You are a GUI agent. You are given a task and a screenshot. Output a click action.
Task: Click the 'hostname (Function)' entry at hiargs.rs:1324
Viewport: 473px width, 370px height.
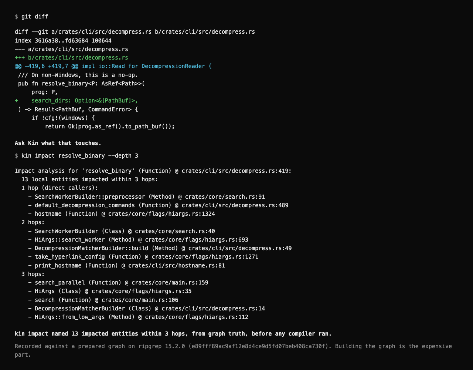[122, 214]
